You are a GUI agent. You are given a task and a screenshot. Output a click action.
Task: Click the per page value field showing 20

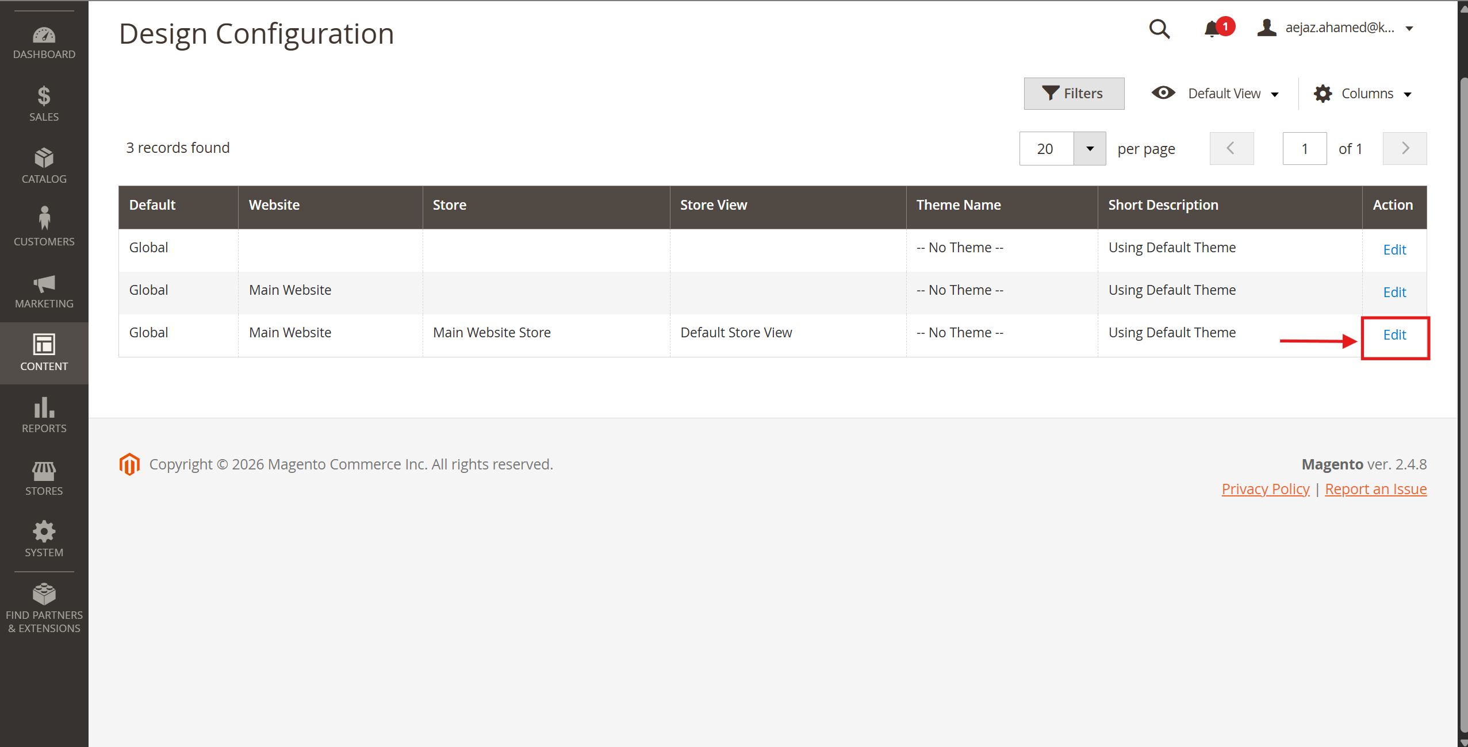pyautogui.click(x=1047, y=149)
